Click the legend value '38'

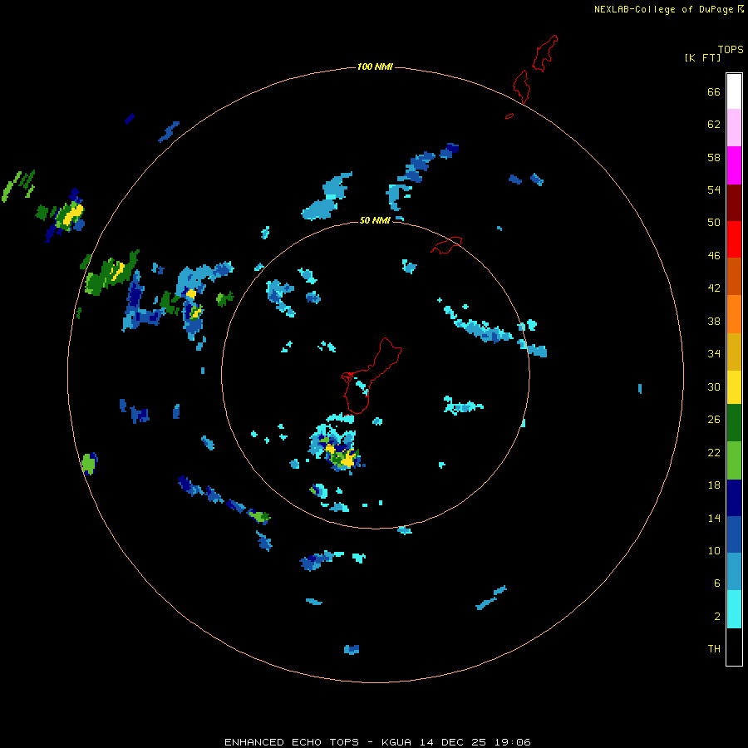(x=714, y=322)
